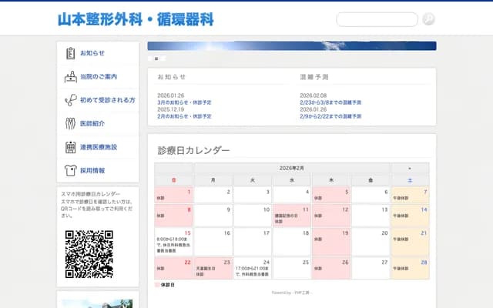Open 3月のお知らせ・休診予定 news link
The width and height of the screenshot is (493, 308).
click(x=184, y=102)
